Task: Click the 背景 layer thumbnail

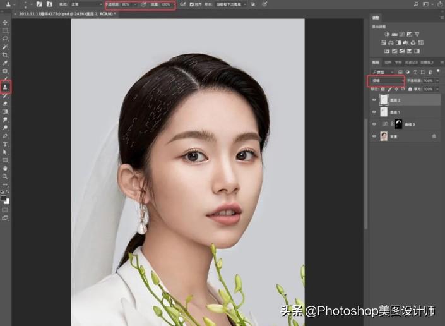Action: click(x=384, y=136)
